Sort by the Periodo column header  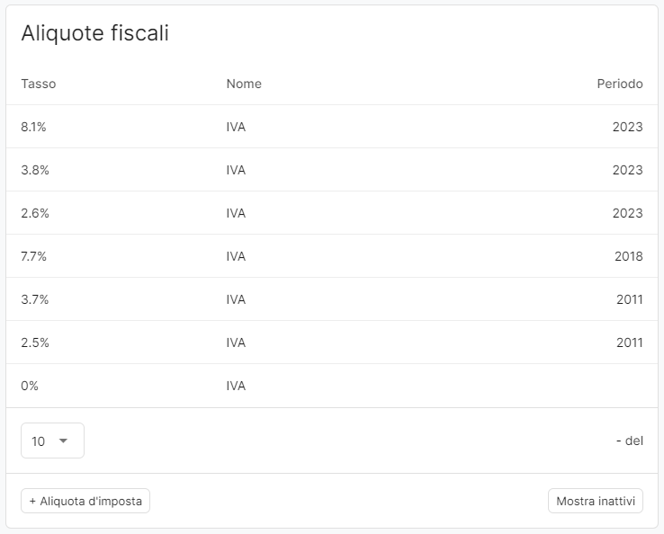coord(620,84)
